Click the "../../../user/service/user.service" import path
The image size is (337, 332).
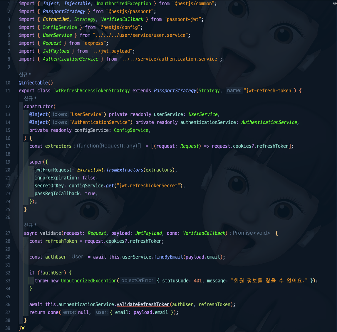tap(140, 35)
